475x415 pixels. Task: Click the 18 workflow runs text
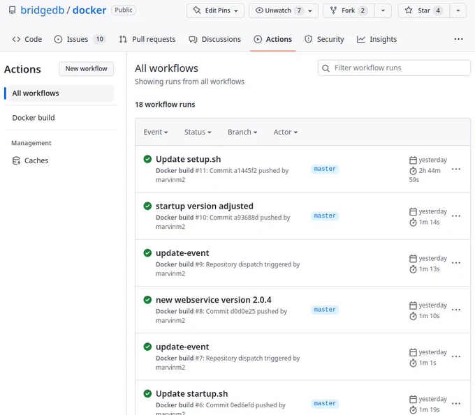click(x=165, y=105)
